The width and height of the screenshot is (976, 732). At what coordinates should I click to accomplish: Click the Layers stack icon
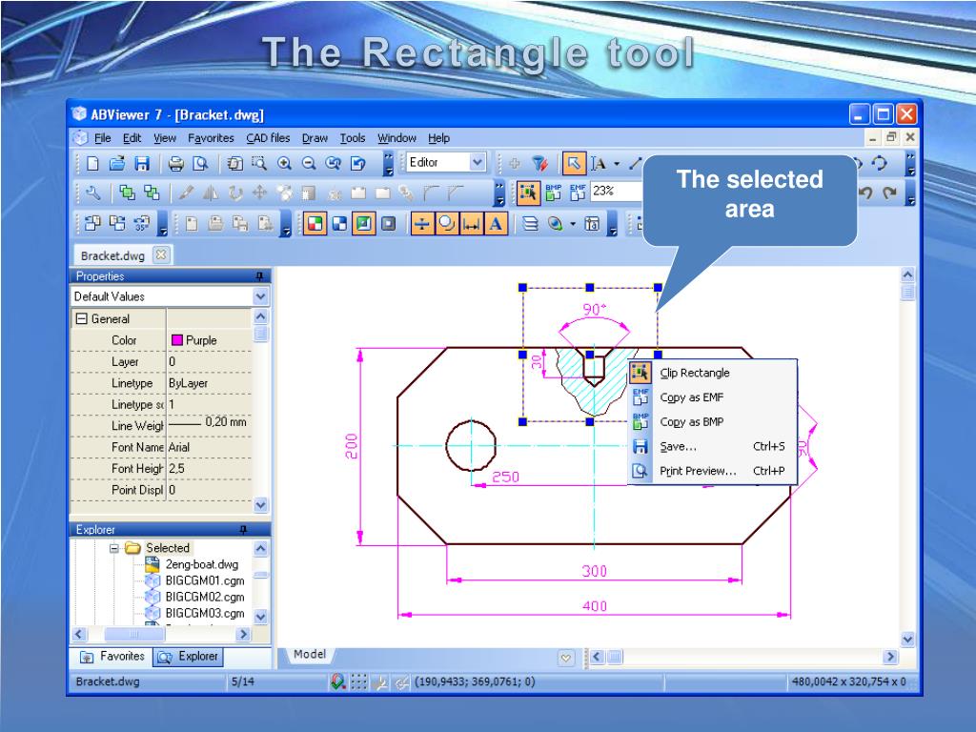click(x=530, y=223)
